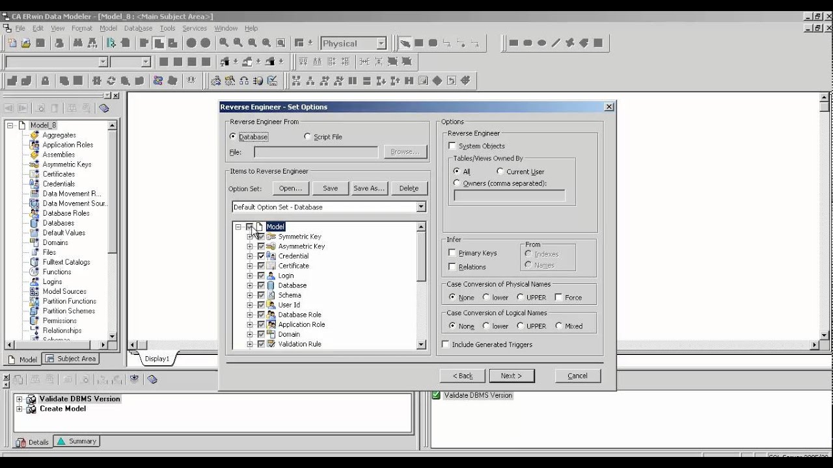Image resolution: width=833 pixels, height=468 pixels.
Task: Click the Owners comma separated text field
Action: pos(510,195)
